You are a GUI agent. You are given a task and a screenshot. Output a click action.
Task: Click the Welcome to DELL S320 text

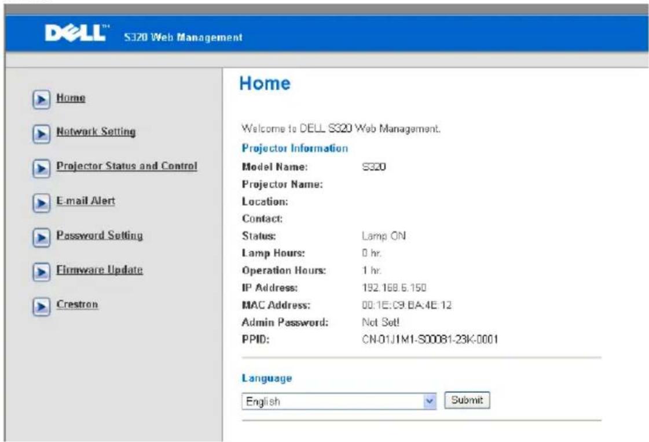pyautogui.click(x=340, y=128)
